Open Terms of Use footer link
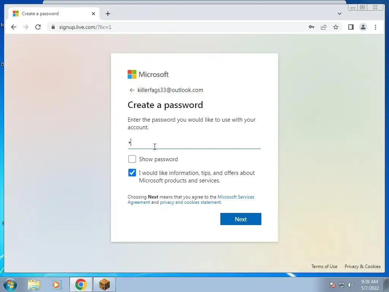This screenshot has height=292, width=389. (x=324, y=267)
